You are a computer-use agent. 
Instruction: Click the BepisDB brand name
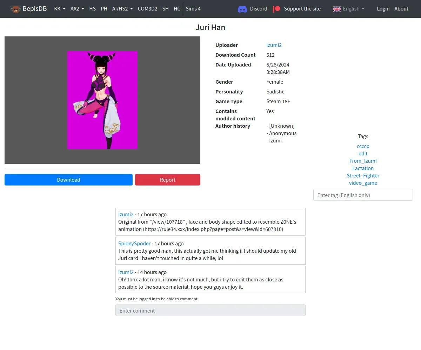[x=35, y=9]
